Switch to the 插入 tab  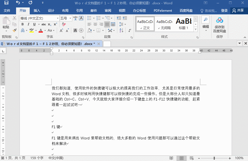tap(37, 11)
